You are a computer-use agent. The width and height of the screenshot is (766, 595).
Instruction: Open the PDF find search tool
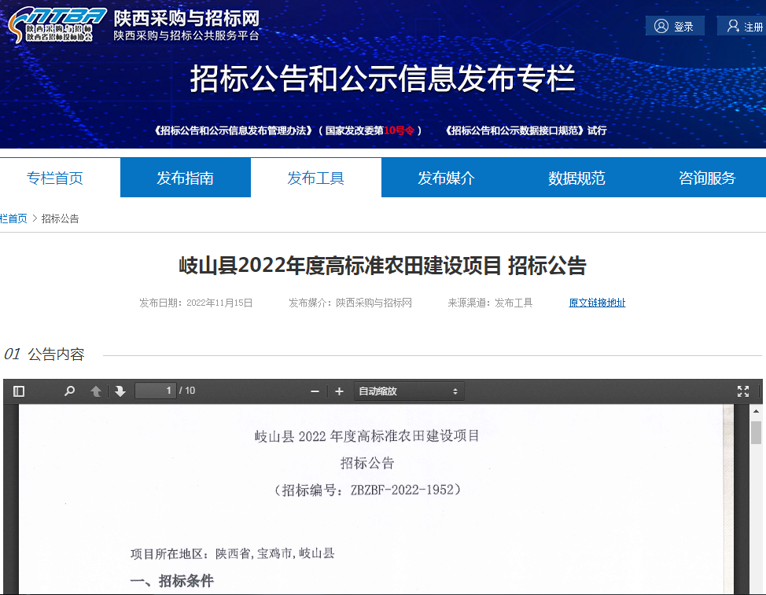click(x=70, y=391)
